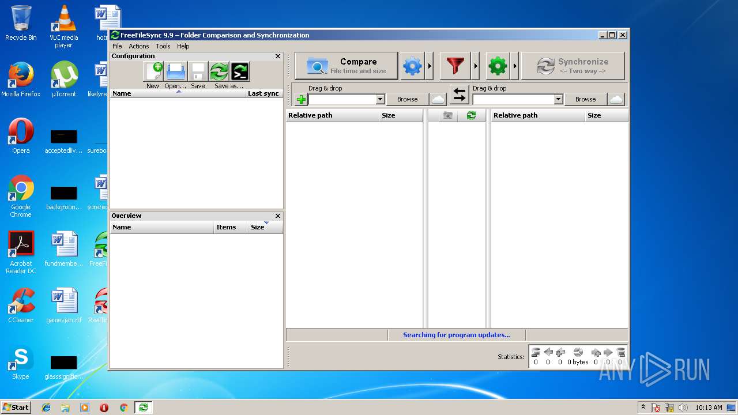Click the Save as GUI job sync icon
This screenshot has height=415, width=738.
click(x=219, y=71)
